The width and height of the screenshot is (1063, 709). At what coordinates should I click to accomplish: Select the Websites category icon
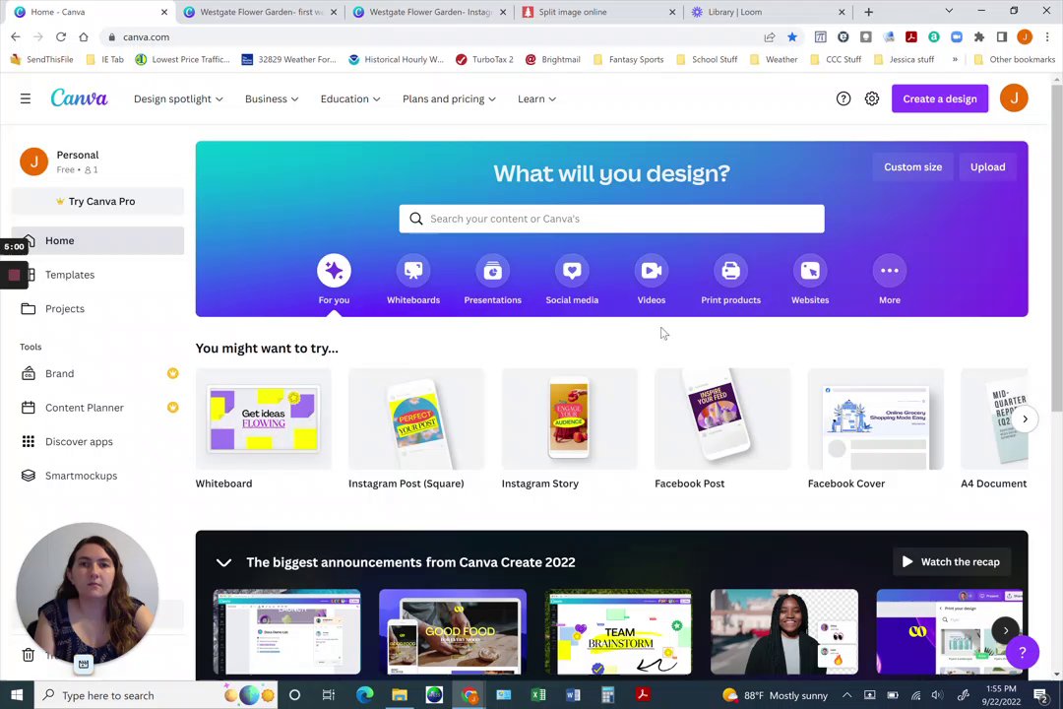tap(810, 271)
